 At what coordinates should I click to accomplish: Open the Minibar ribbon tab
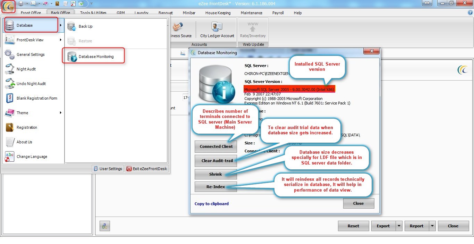[189, 13]
